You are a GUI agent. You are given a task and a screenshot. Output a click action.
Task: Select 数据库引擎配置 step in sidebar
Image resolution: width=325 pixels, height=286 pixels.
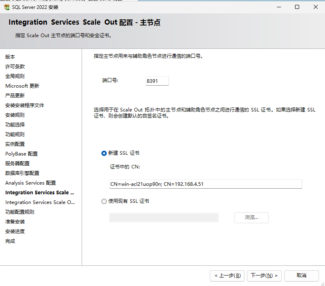click(22, 173)
